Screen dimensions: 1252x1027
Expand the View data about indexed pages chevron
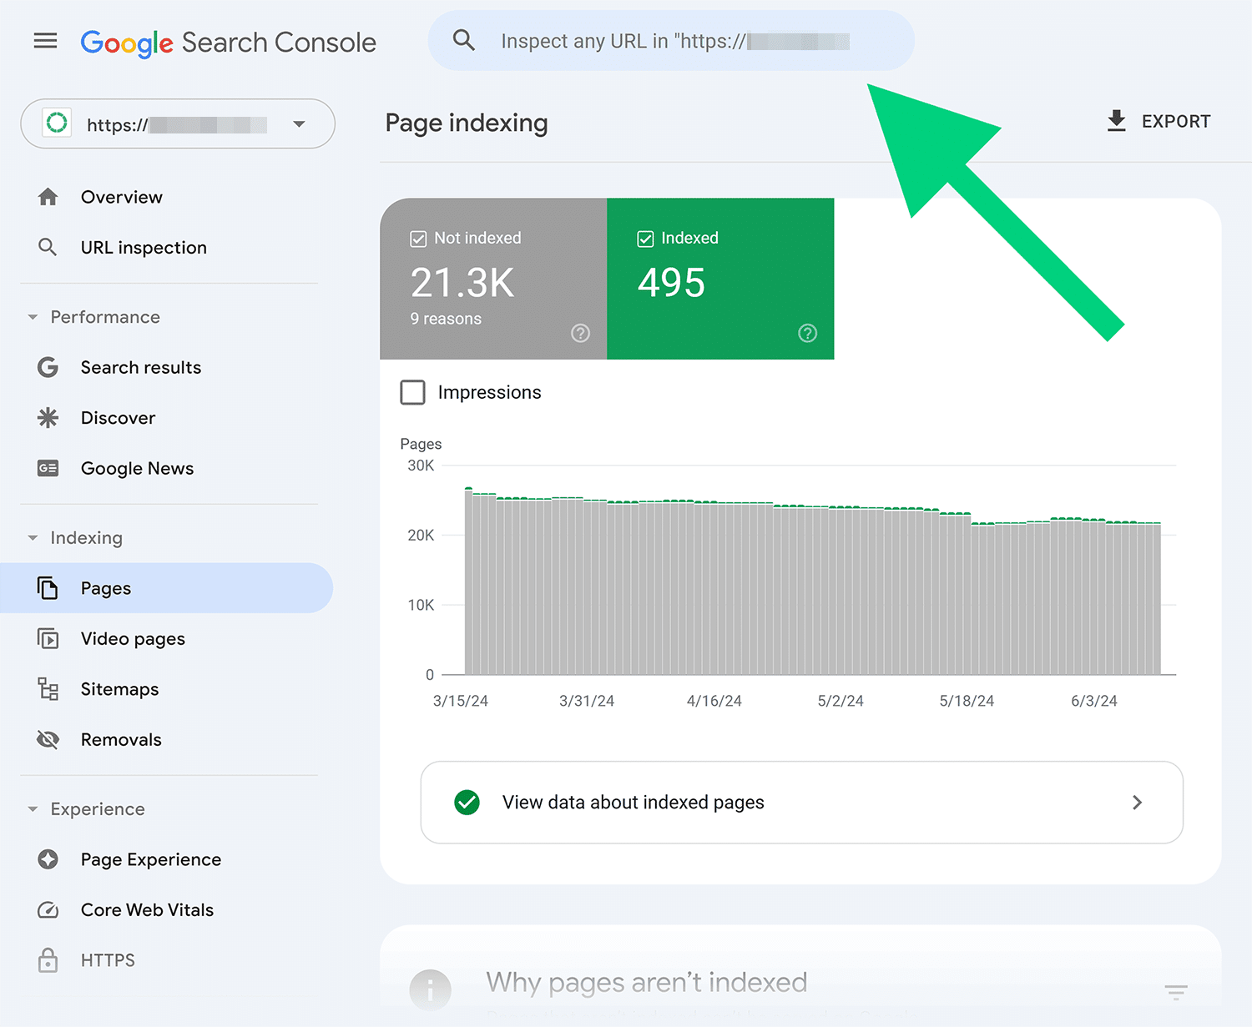(x=1137, y=803)
